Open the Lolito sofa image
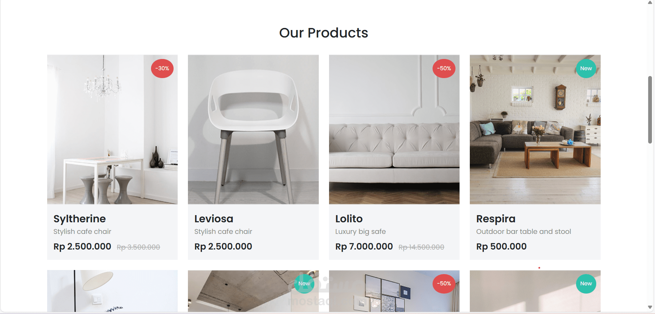 click(394, 130)
